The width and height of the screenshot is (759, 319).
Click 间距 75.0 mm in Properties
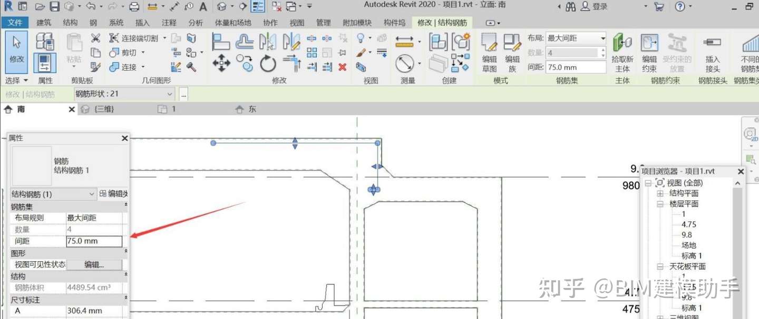[x=94, y=241]
